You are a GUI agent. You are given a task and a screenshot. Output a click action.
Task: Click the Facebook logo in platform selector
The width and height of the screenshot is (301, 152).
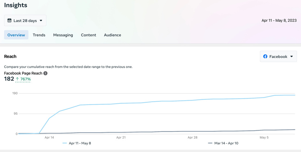265,57
